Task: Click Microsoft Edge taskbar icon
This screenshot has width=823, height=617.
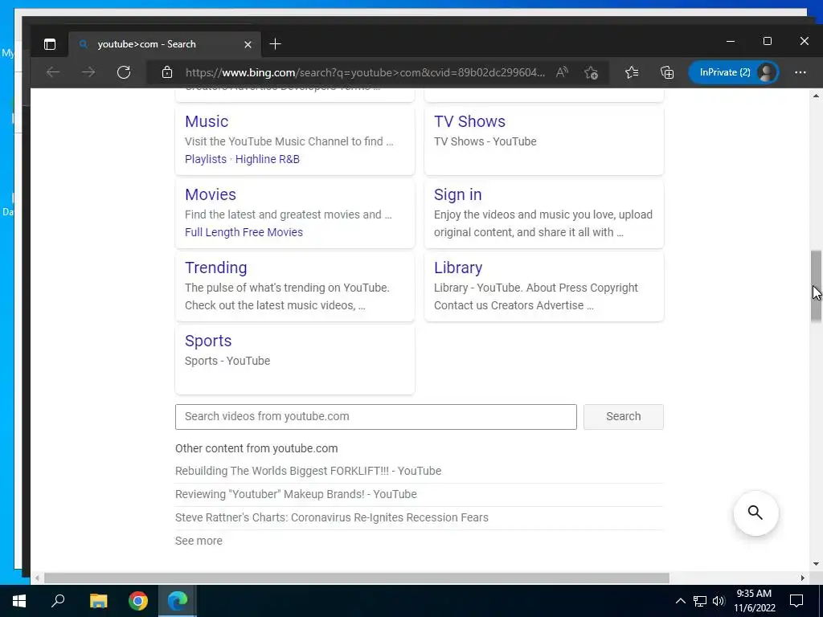Action: tap(178, 601)
